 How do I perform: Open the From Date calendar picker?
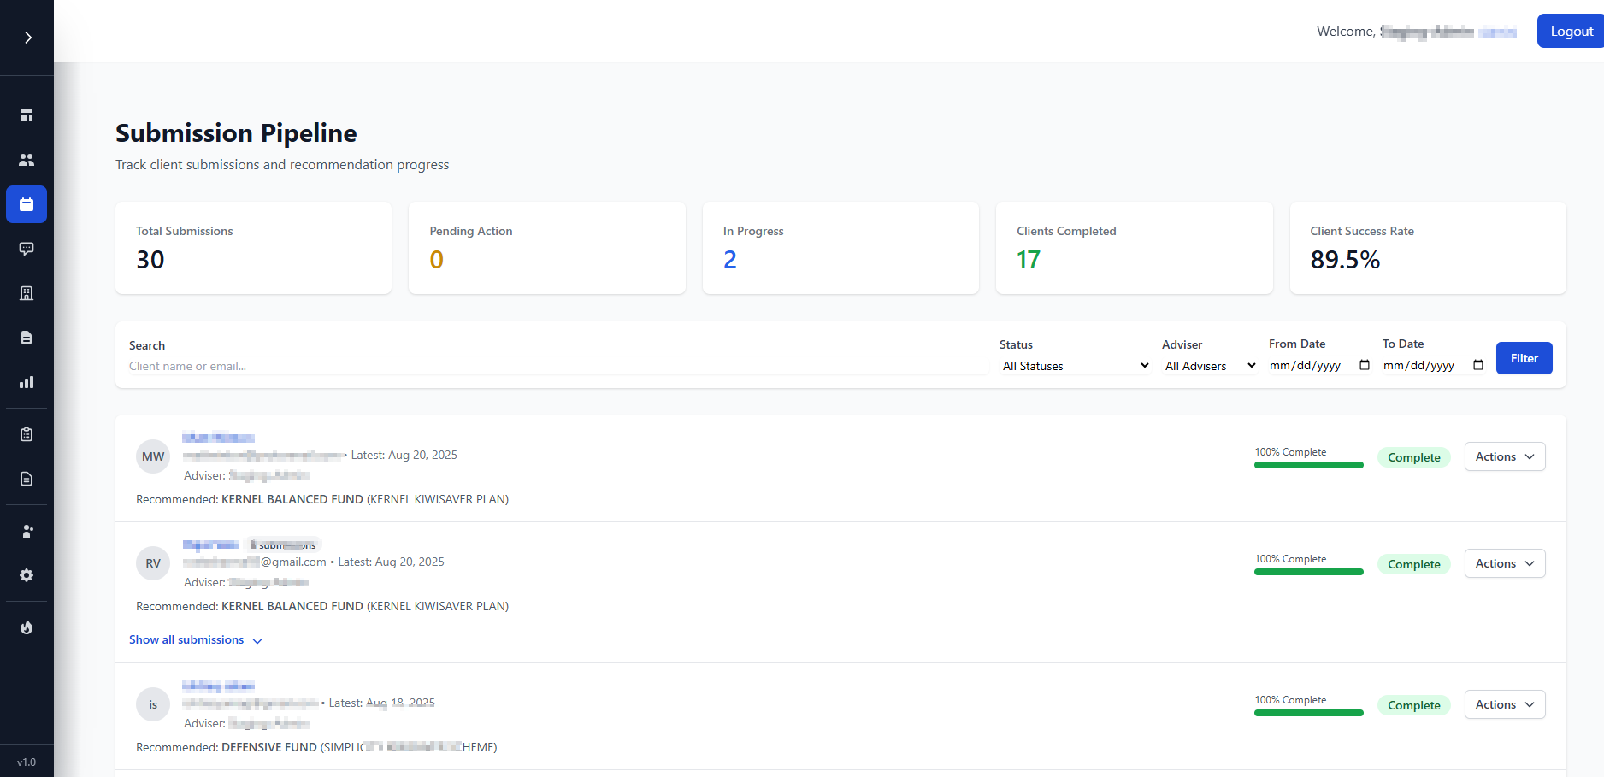(1364, 365)
